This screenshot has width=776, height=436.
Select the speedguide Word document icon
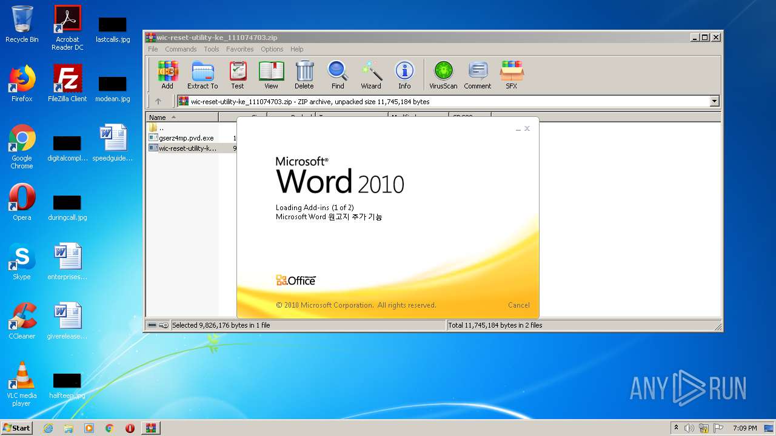(113, 143)
